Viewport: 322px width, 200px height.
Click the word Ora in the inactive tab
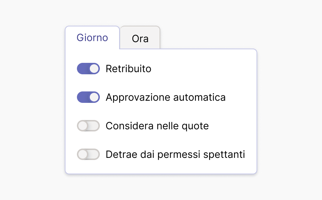pyautogui.click(x=140, y=38)
